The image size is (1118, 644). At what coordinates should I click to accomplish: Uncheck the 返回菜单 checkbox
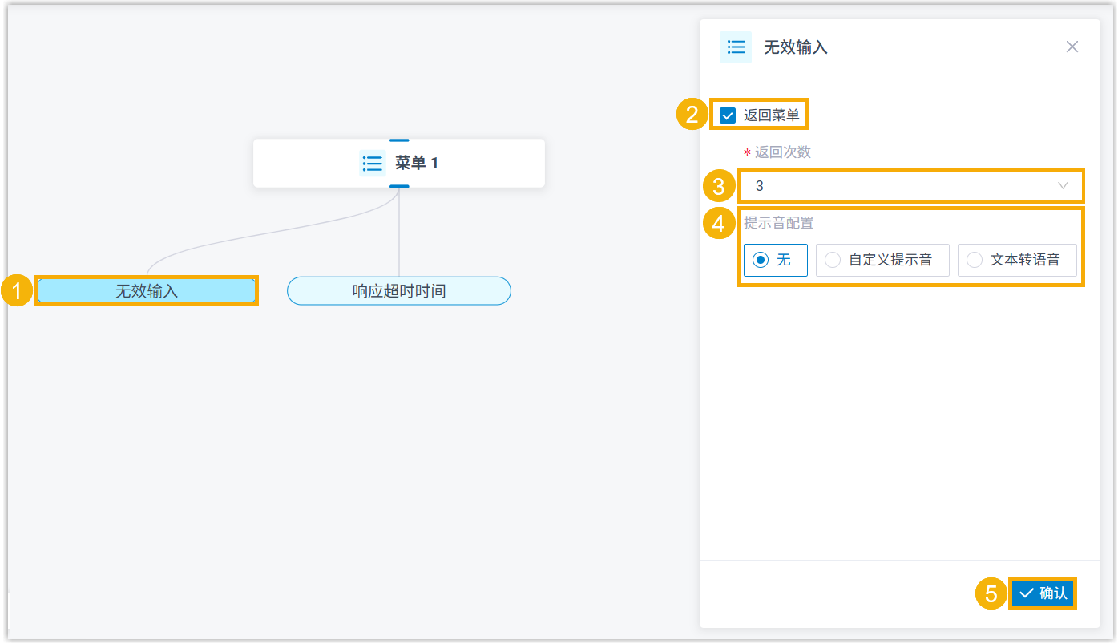coord(728,115)
